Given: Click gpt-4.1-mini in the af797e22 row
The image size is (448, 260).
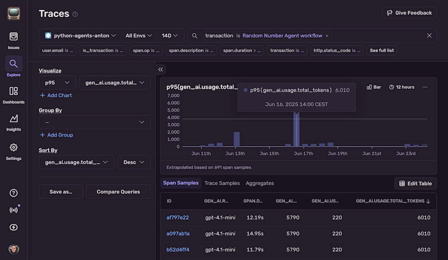Looking at the screenshot, I should tap(220, 218).
